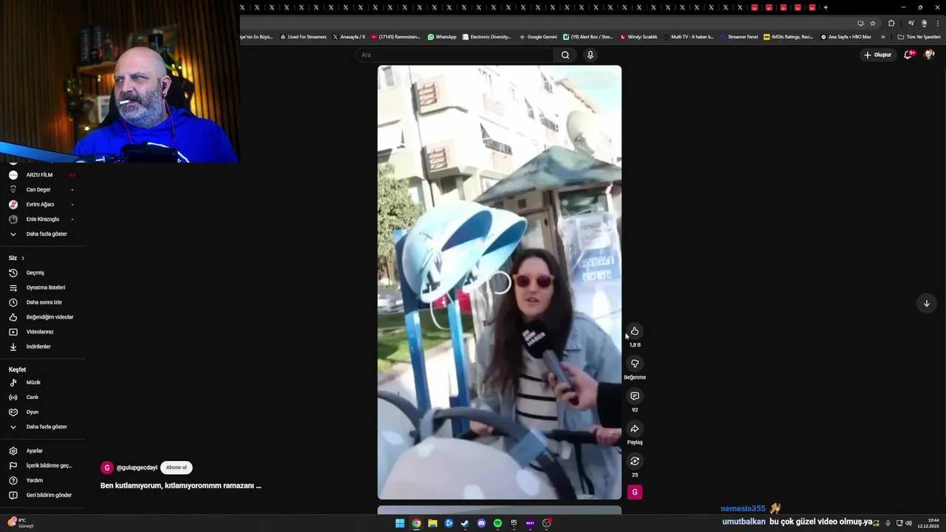Bookmark this page with star icon

tap(873, 23)
